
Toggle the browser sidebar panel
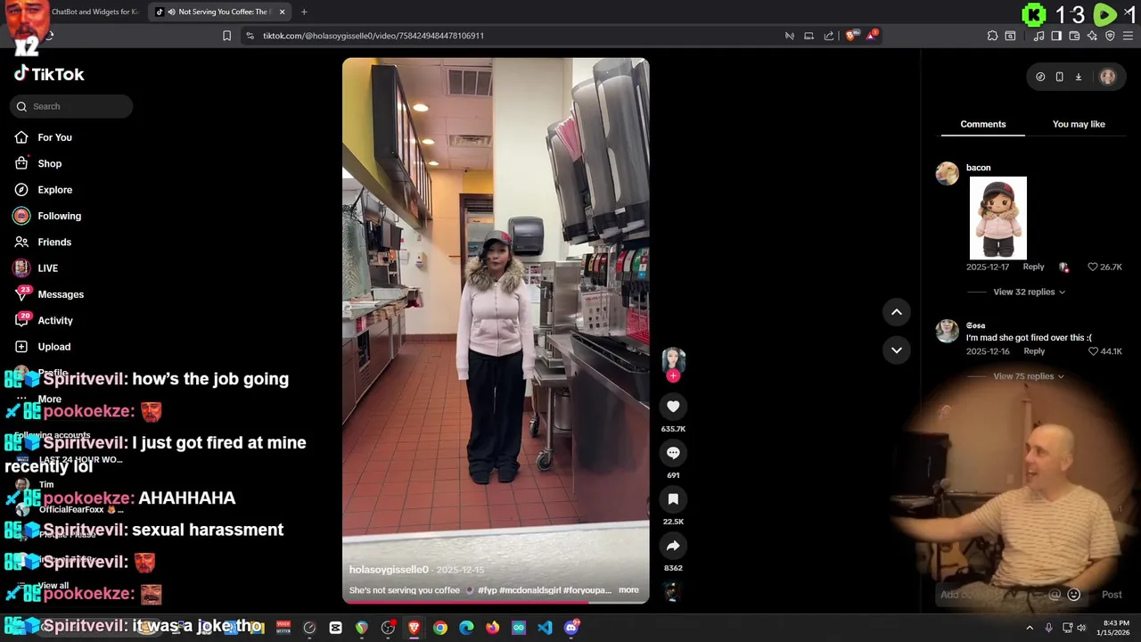(x=1056, y=36)
